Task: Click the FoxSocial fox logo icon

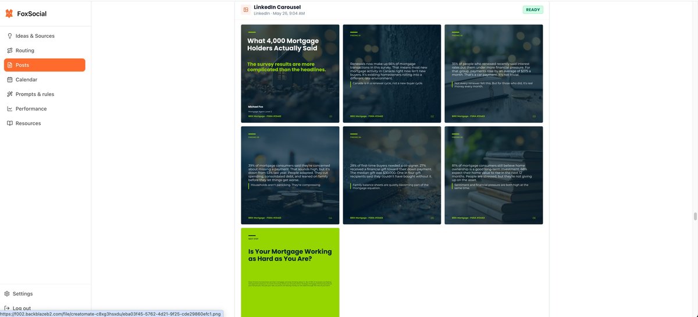Action: [9, 13]
